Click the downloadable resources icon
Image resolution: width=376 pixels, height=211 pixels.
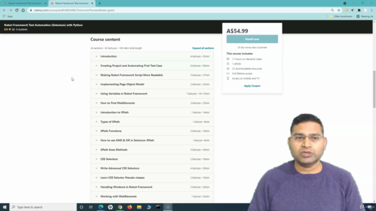228,69
